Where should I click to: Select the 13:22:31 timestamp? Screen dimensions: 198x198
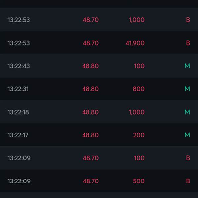pyautogui.click(x=18, y=89)
